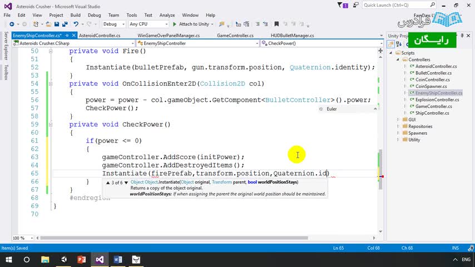This screenshot has width=475, height=267.
Task: Collapse the CheckPower method outlining box
Action: click(x=51, y=125)
